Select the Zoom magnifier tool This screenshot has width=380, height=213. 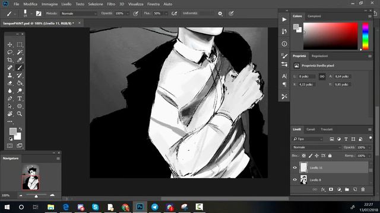(x=20, y=114)
